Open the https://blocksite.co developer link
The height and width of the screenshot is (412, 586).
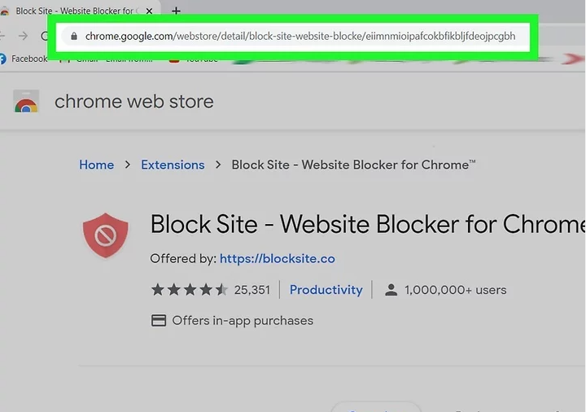[277, 259]
